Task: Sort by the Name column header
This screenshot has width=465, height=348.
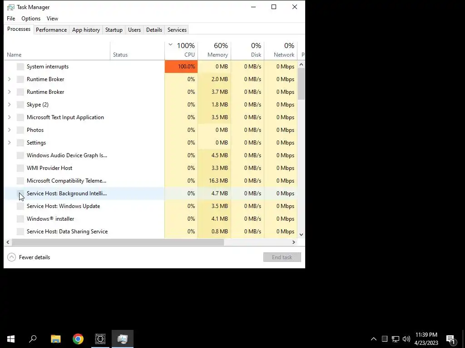Action: point(57,50)
